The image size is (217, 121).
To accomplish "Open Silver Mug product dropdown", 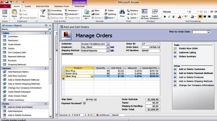I will pyautogui.click(x=92, y=76).
